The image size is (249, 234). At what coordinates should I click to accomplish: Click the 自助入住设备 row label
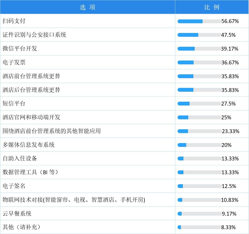coord(20,158)
